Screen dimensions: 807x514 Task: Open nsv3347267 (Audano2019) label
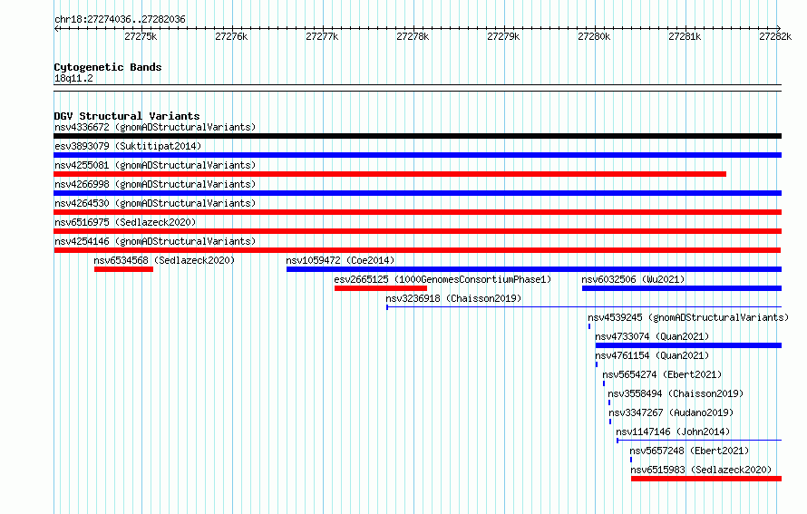click(x=671, y=412)
